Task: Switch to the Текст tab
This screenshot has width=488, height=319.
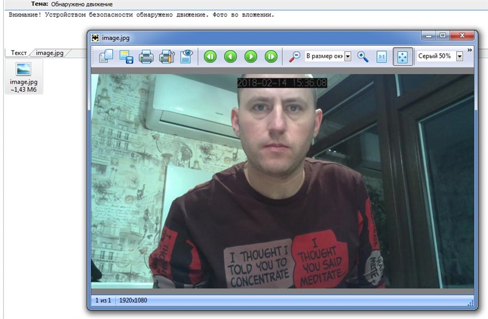Action: click(18, 53)
